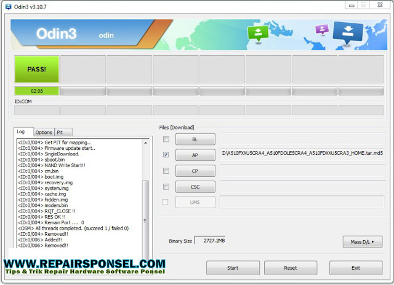Click the Files [Download] group label
Image resolution: width=394 pixels, height=285 pixels.
point(177,128)
